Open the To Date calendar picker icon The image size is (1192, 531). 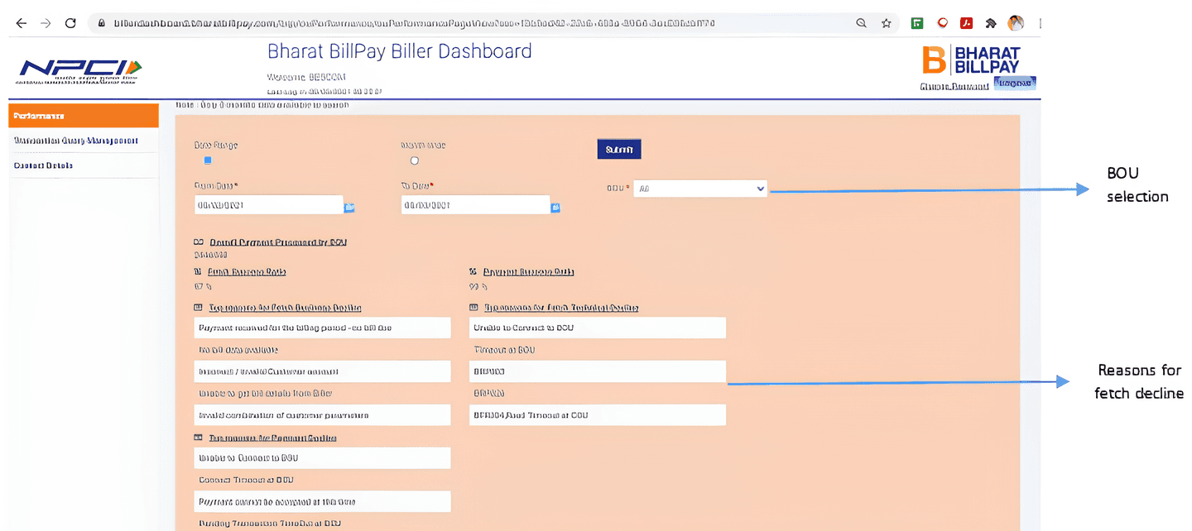tap(555, 207)
